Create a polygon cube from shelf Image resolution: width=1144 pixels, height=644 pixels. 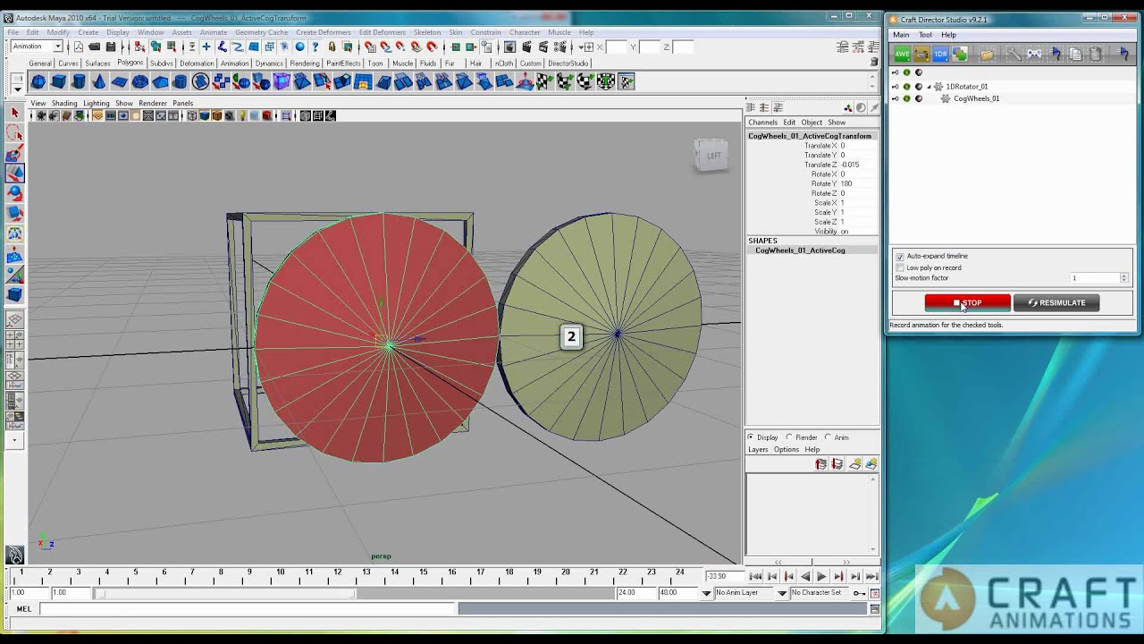58,81
